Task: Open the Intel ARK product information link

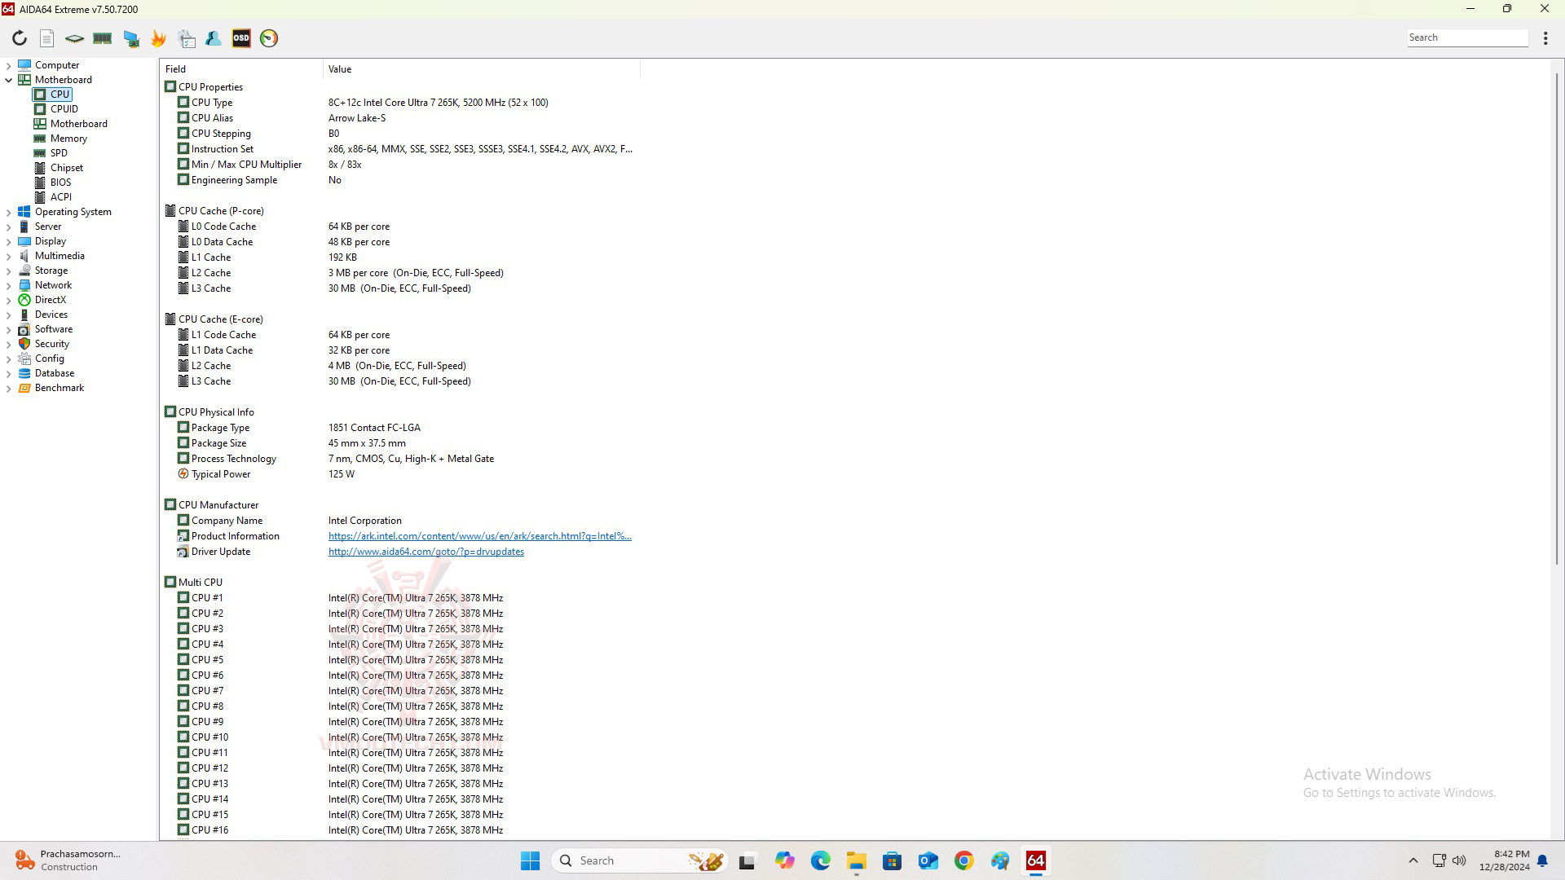Action: pyautogui.click(x=479, y=536)
